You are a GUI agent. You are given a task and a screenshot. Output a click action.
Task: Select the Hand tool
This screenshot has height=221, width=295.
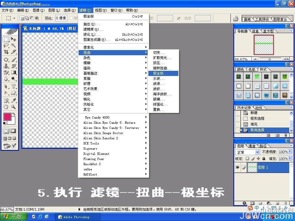[6, 107]
